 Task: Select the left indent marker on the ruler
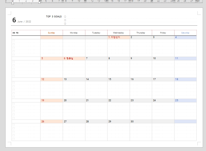pos(13,4)
